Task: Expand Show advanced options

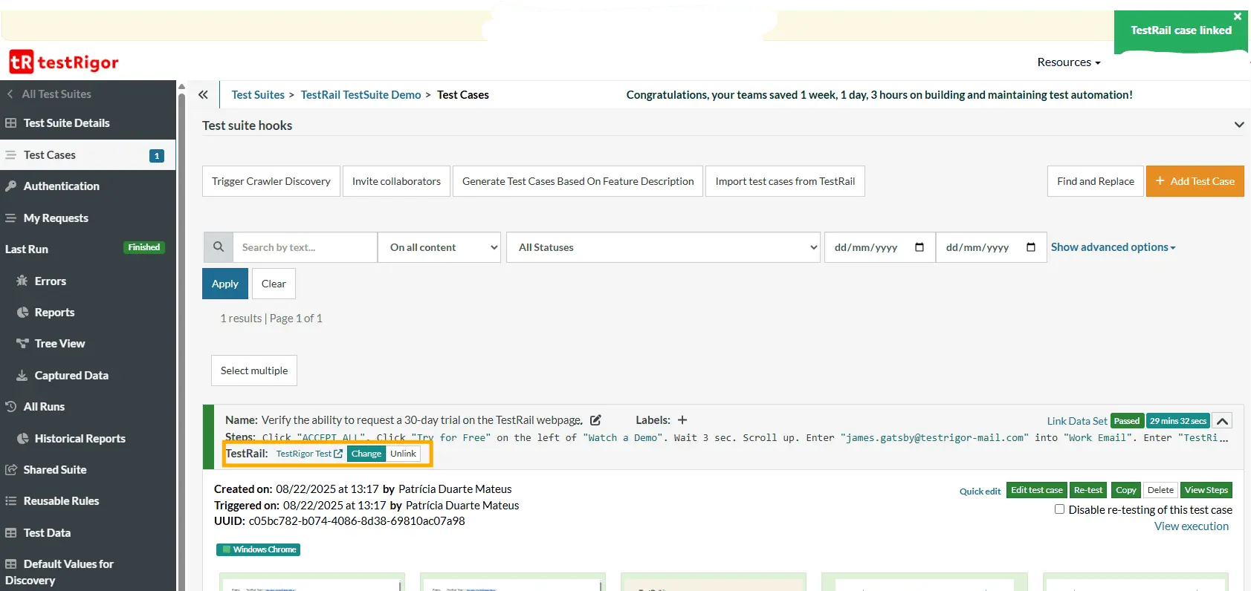Action: pyautogui.click(x=1113, y=247)
